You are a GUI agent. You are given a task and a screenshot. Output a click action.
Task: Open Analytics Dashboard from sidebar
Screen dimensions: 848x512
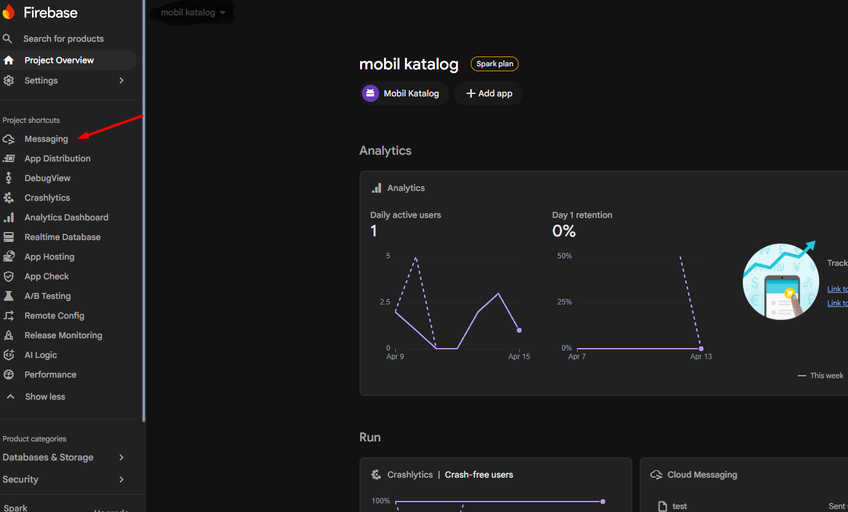pos(66,217)
